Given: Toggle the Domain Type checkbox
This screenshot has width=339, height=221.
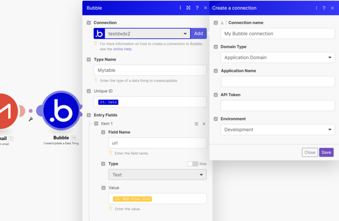Looking at the screenshot, I should (x=216, y=47).
